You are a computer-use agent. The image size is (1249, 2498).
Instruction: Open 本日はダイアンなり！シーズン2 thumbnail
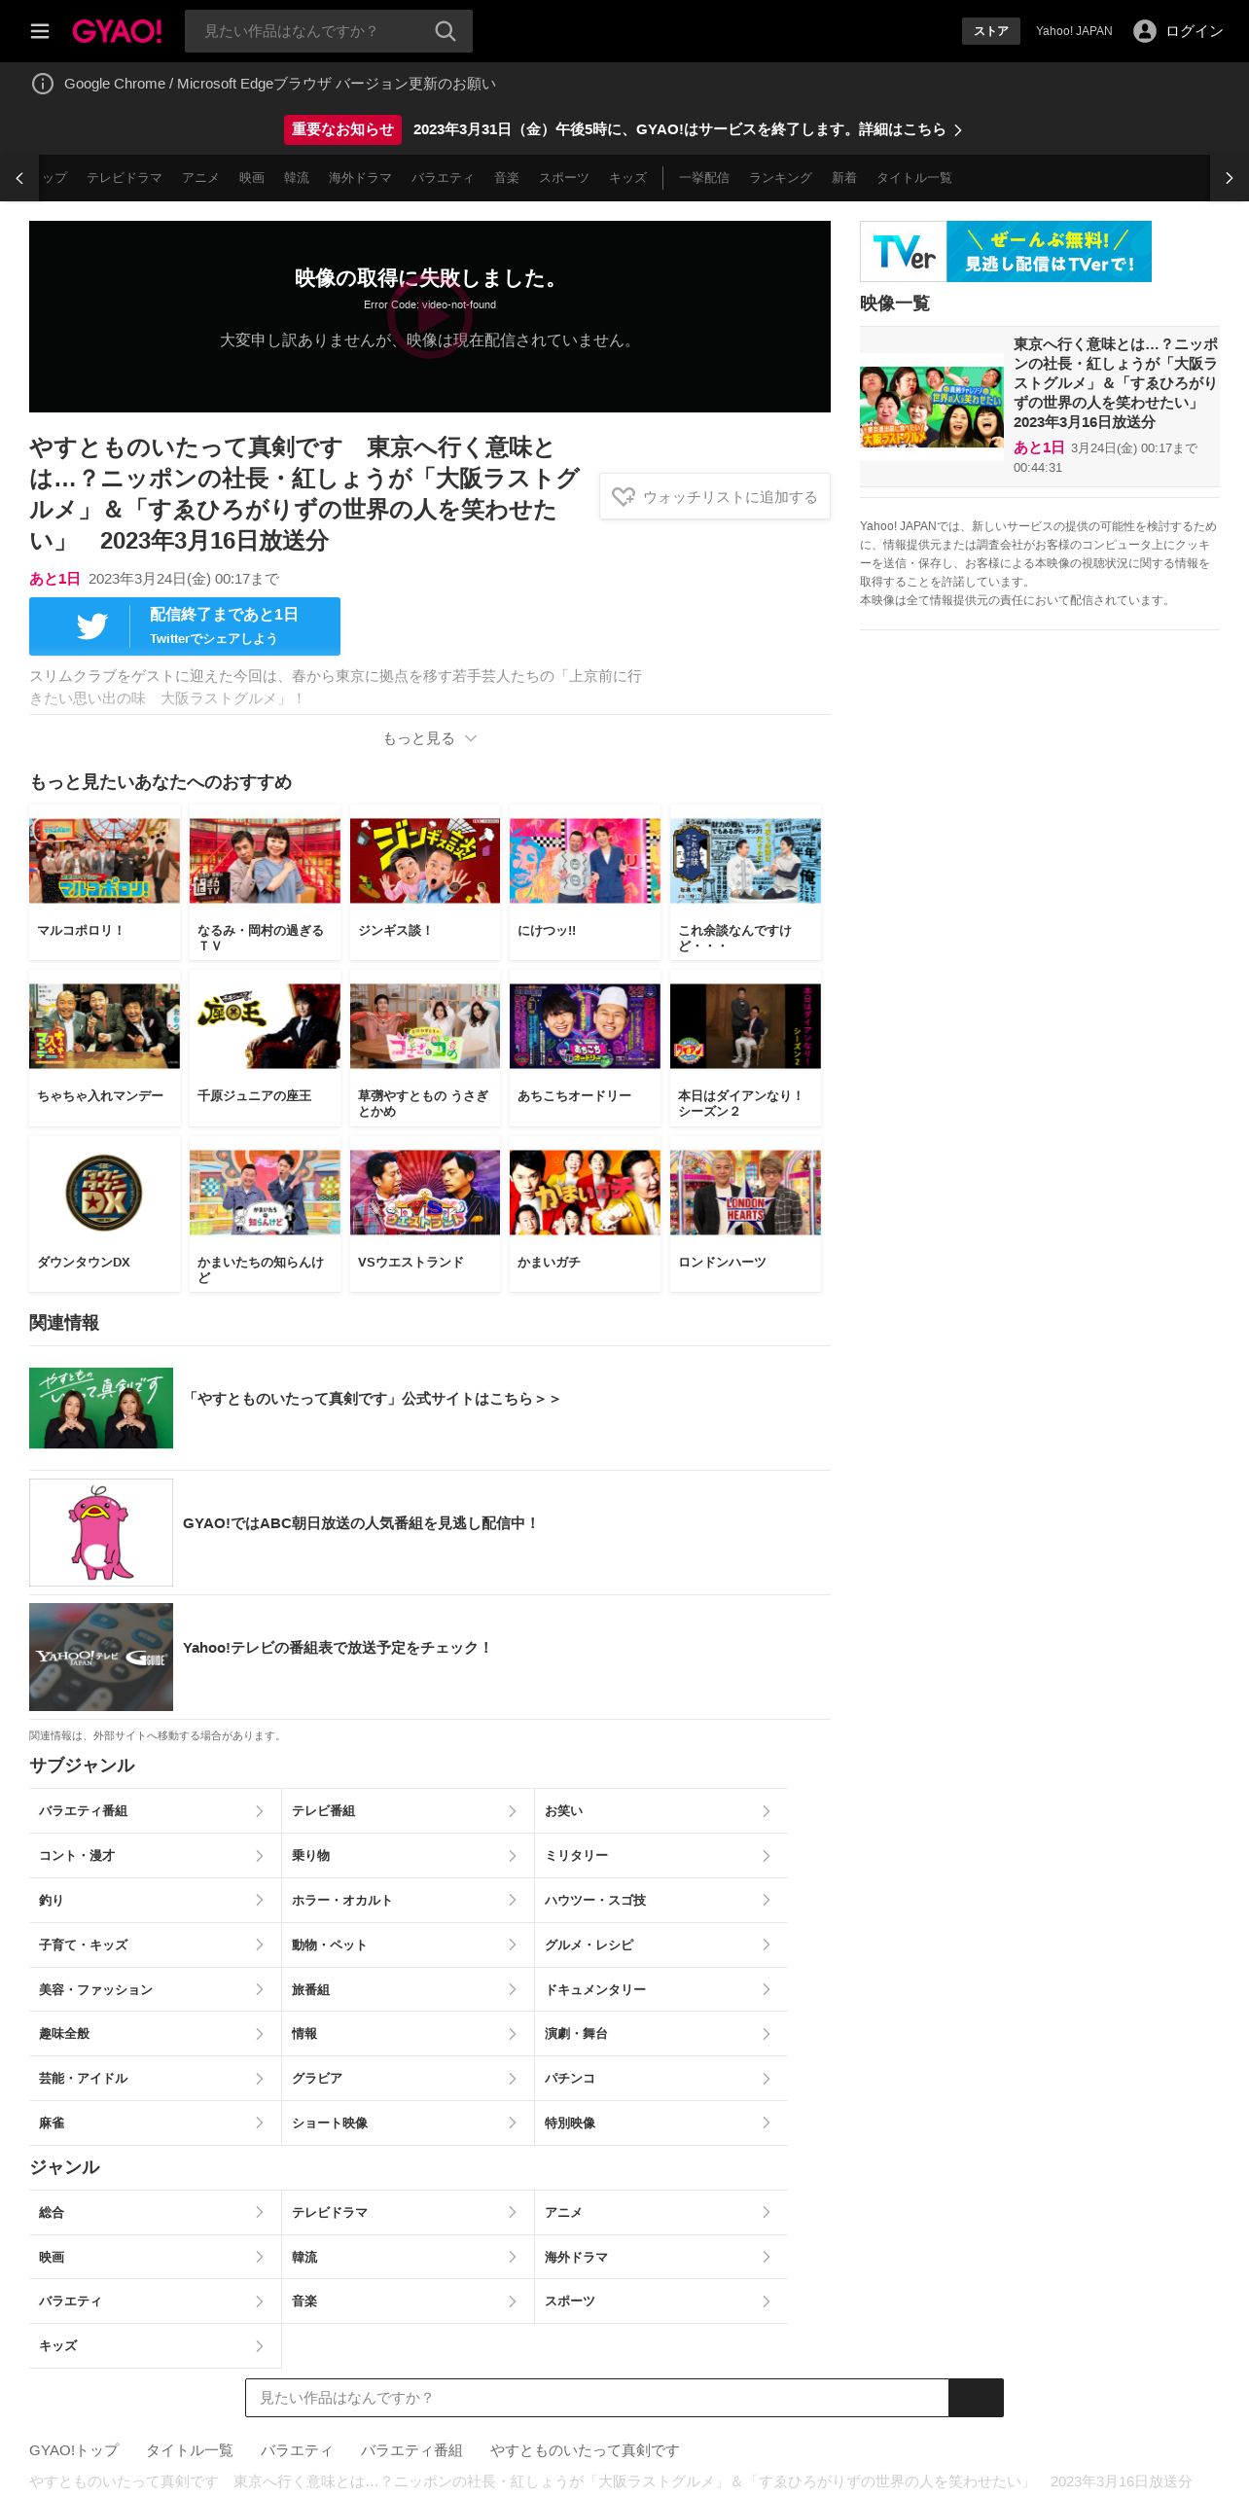pos(745,1026)
